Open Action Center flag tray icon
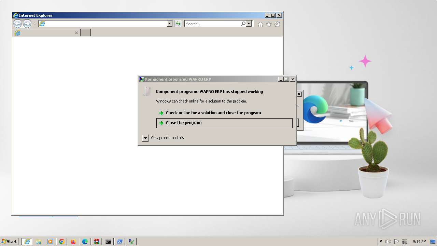This screenshot has height=246, width=437. pyautogui.click(x=396, y=242)
